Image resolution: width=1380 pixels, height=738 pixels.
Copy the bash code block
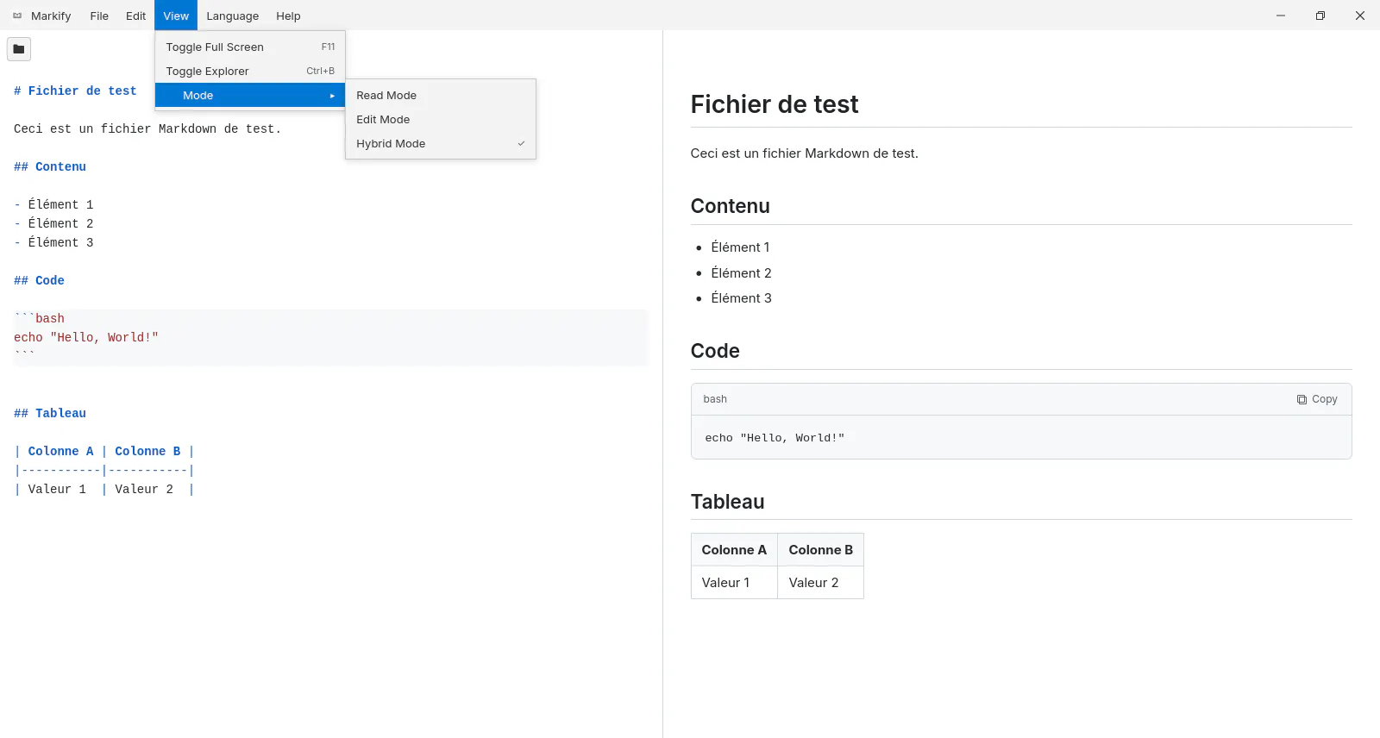[1317, 399]
